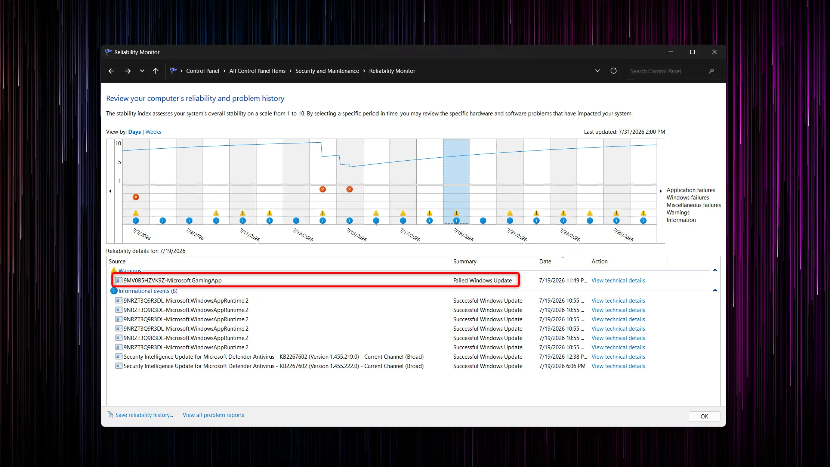
Task: Shift the chart to earlier dates with left arrow
Action: click(x=110, y=191)
